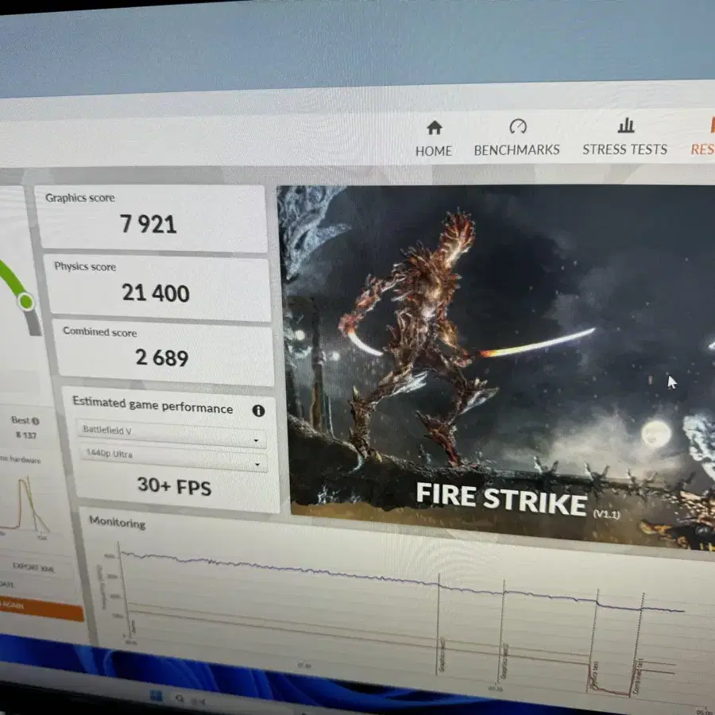Click the Physics score value 21 400
Image resolution: width=715 pixels, height=715 pixels.
(x=156, y=292)
